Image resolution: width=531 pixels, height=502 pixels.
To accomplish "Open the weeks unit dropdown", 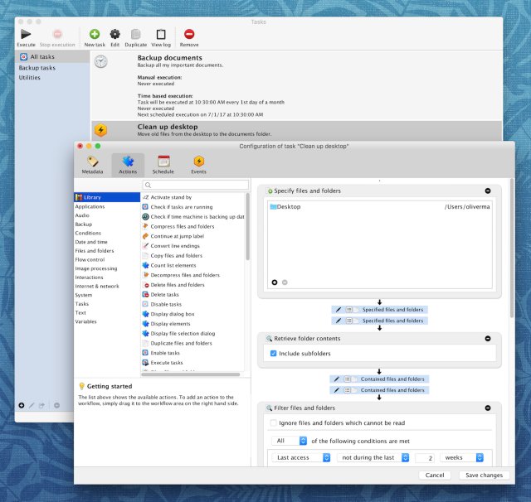I will (x=467, y=457).
